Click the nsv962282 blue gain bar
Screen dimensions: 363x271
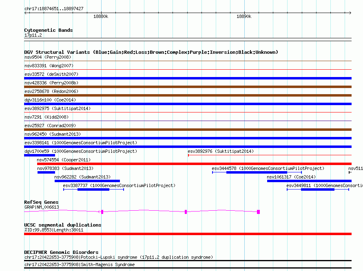pos(87,181)
